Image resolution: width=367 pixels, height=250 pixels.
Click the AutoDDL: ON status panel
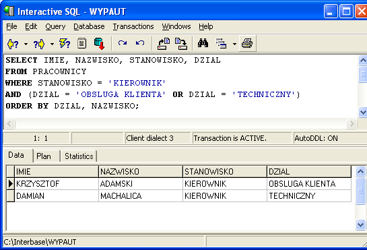330,138
